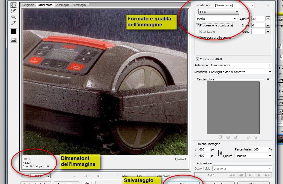Toggle Progressione ottimizzata checkbox
The height and width of the screenshot is (184, 283).
pyautogui.click(x=198, y=25)
